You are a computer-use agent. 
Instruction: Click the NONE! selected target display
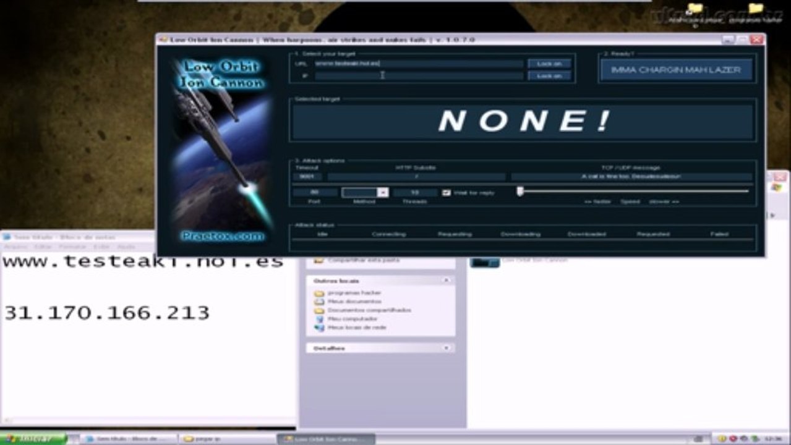point(523,121)
